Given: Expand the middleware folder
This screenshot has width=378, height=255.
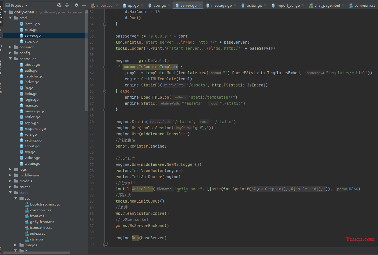Looking at the screenshot, I should coord(10,175).
